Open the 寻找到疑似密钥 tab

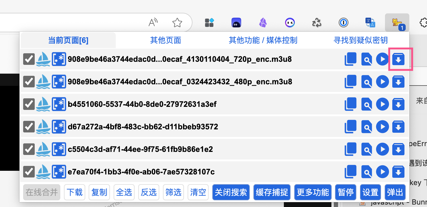[x=361, y=40]
